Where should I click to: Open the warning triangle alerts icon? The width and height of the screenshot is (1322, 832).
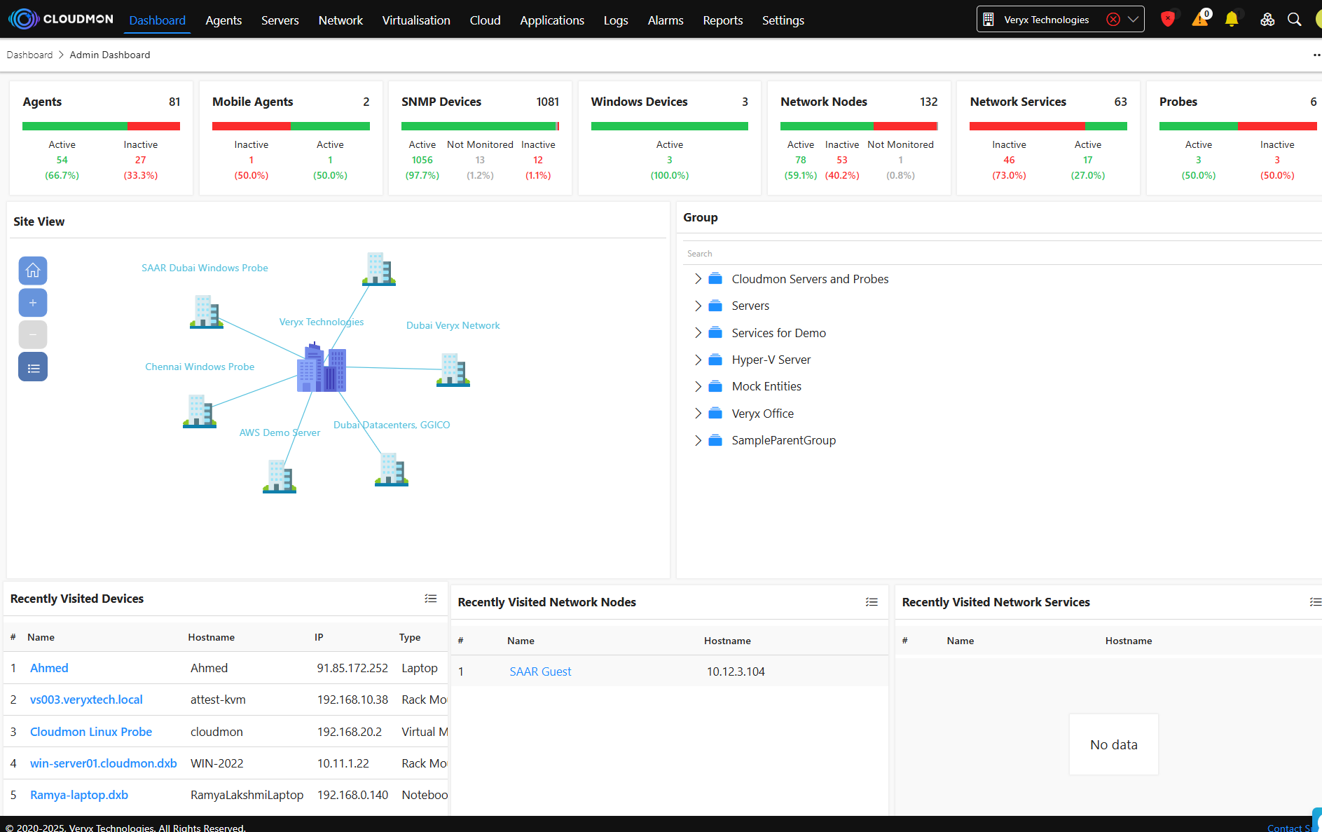pos(1199,20)
